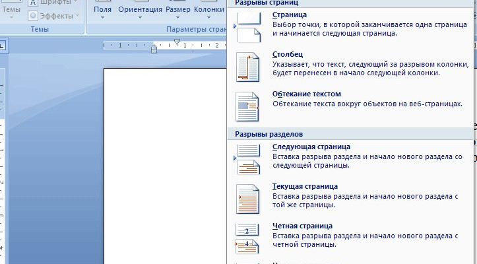Click the Страница page break icon
Viewport: 477px width, 264px height.
coord(249,27)
